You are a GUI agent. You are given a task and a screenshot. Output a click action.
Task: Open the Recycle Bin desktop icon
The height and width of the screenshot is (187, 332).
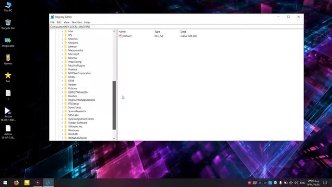[8, 24]
